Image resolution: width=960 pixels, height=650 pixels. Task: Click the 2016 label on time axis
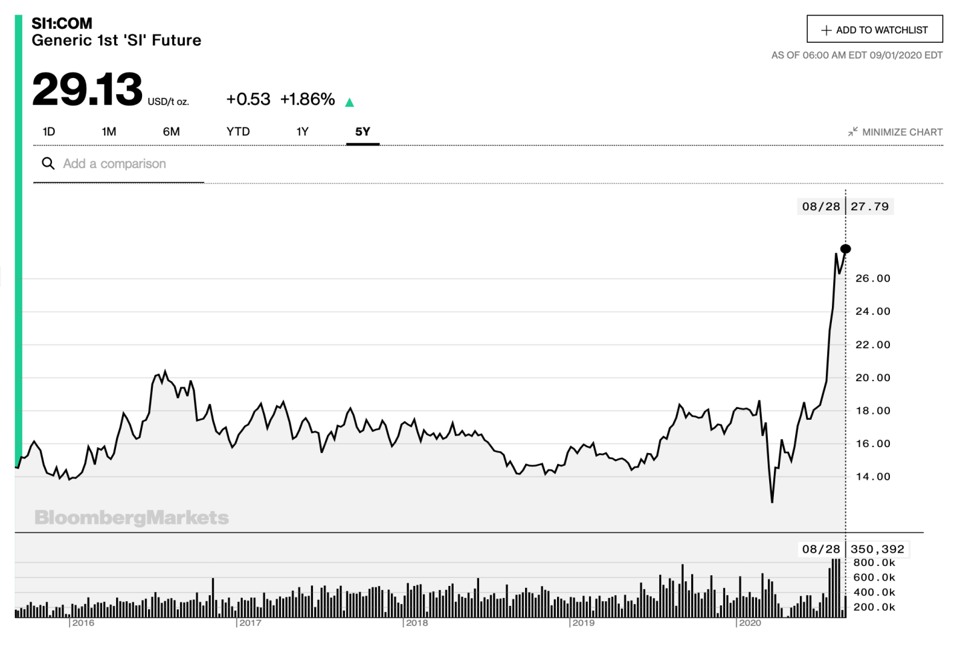tap(83, 623)
